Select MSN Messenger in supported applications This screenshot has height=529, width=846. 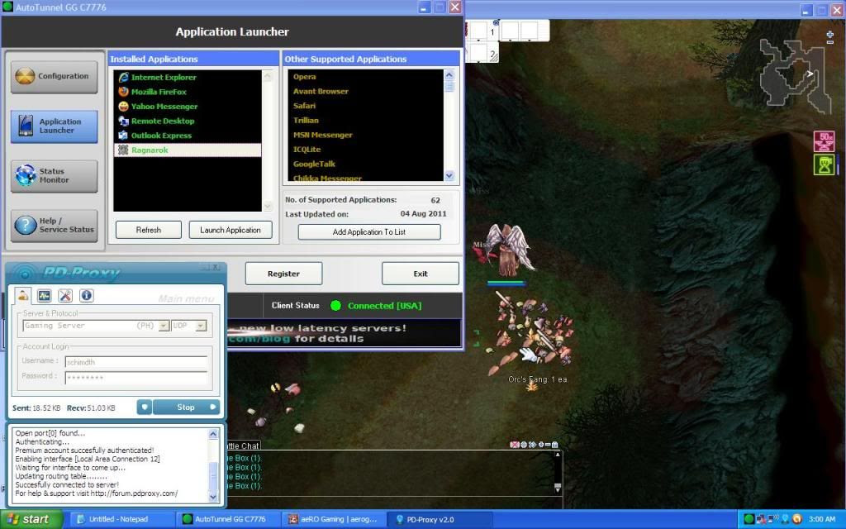[323, 135]
